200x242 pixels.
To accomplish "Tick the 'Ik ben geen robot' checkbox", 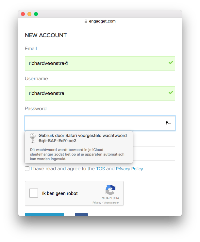I will click(34, 193).
